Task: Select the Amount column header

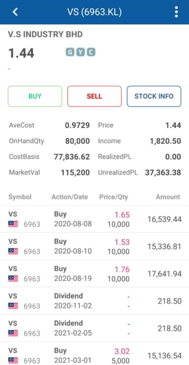Action: click(168, 197)
